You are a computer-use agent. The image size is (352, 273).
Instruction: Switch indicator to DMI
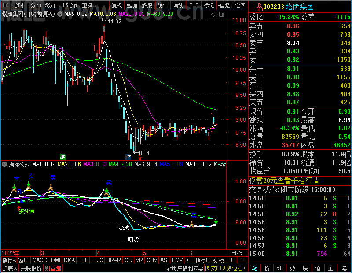click(55, 260)
